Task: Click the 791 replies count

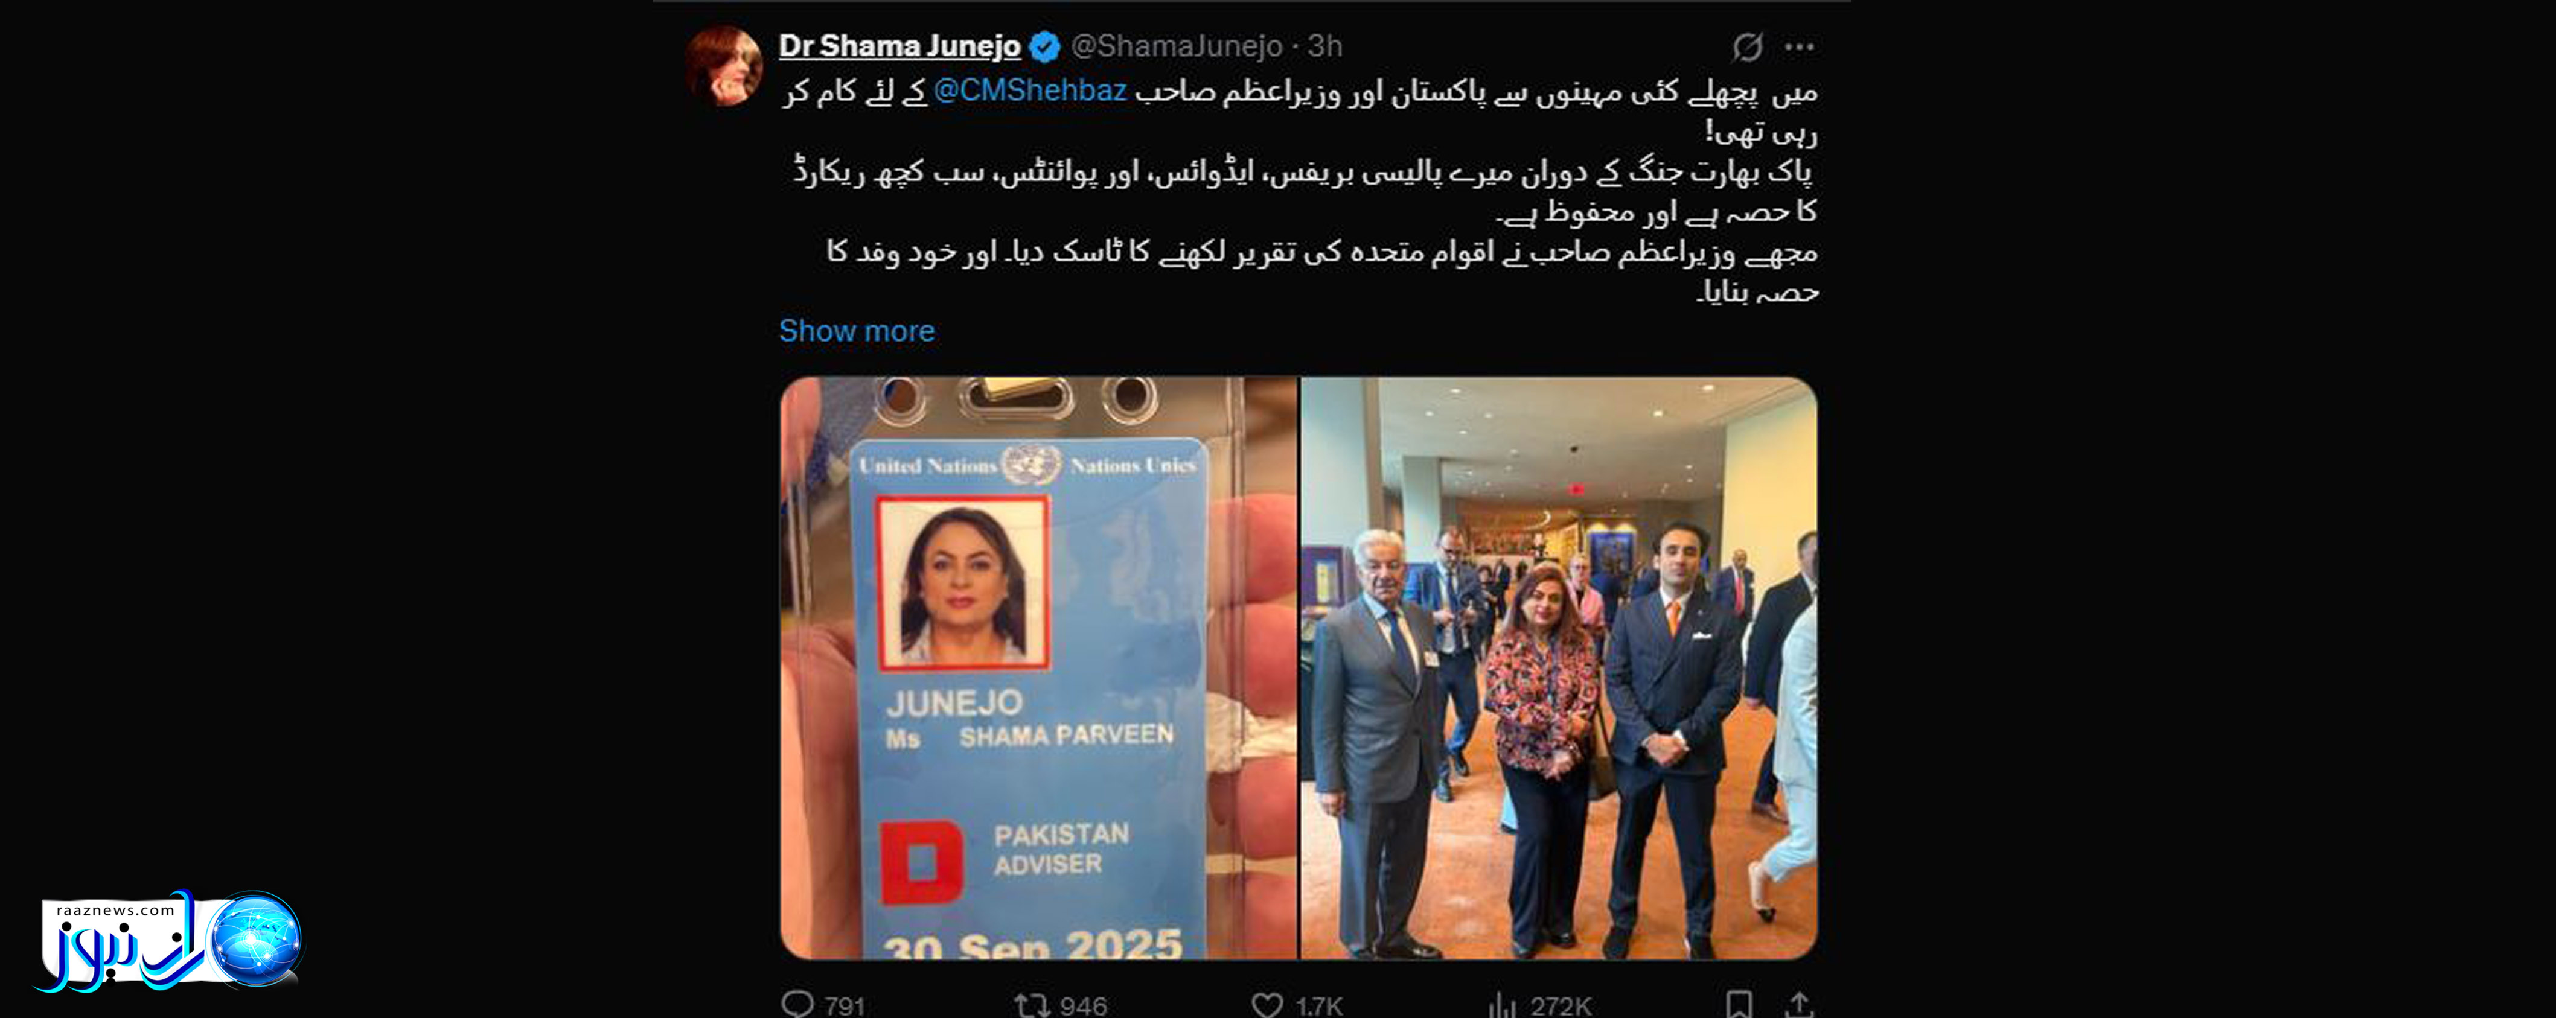Action: 845,1006
